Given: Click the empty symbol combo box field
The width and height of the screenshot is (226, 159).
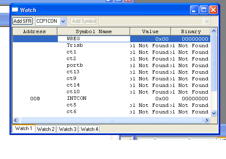Looking at the screenshot, I should coord(151,22).
